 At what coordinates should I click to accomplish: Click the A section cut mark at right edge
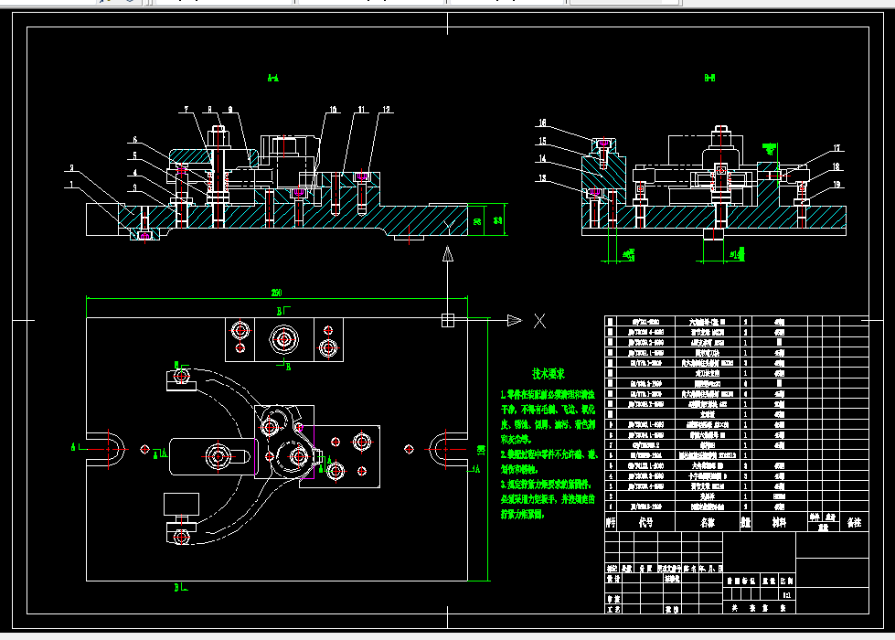(474, 469)
